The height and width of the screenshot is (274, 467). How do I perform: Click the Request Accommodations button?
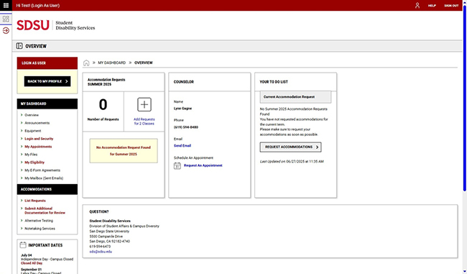(x=290, y=147)
